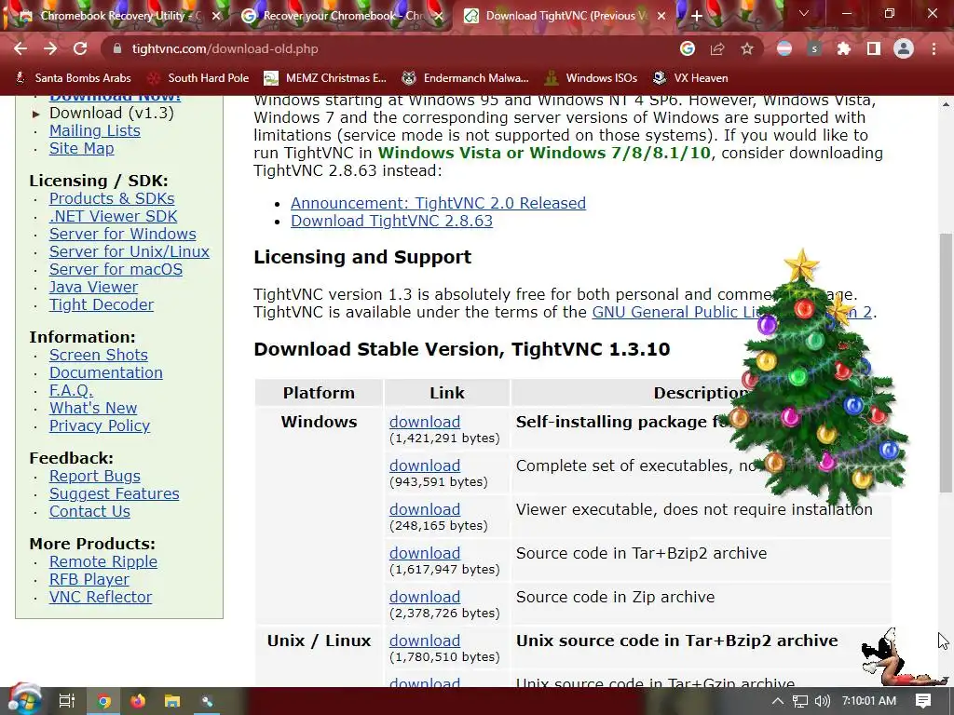Open Privacy Policy link

(99, 425)
